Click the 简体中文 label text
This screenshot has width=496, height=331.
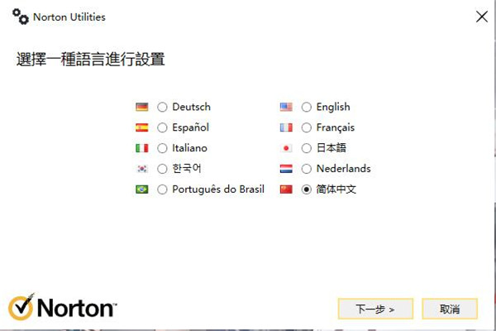pos(336,189)
